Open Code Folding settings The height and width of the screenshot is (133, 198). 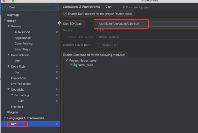click(23, 44)
